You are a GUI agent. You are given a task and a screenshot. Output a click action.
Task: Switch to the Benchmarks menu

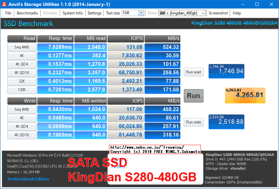point(27,13)
